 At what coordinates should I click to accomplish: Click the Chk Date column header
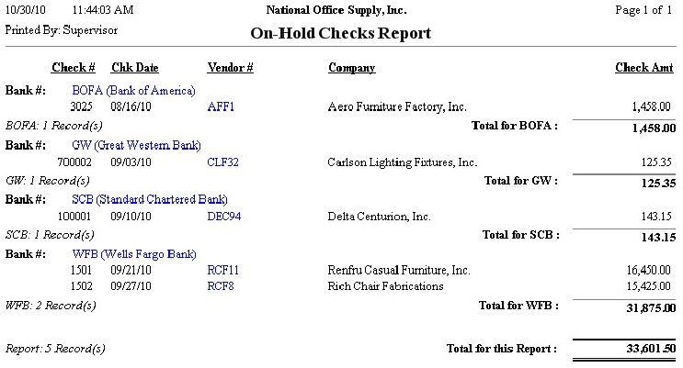[x=135, y=68]
